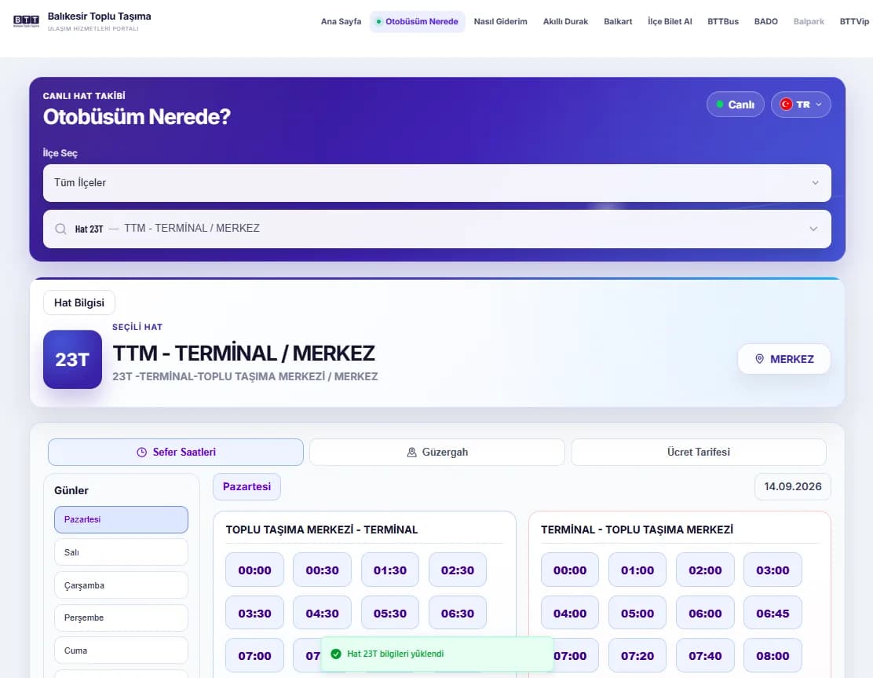Click the Hat 23T bilgileri yüklendi notification
The height and width of the screenshot is (678, 873).
pos(437,654)
